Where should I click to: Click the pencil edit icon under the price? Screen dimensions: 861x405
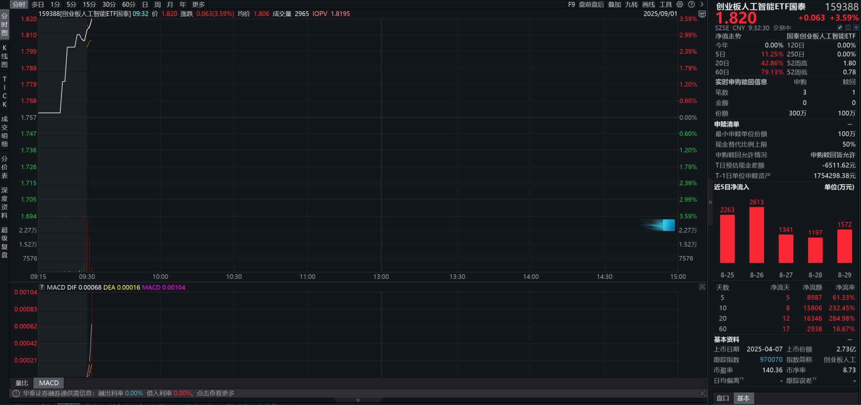[840, 28]
